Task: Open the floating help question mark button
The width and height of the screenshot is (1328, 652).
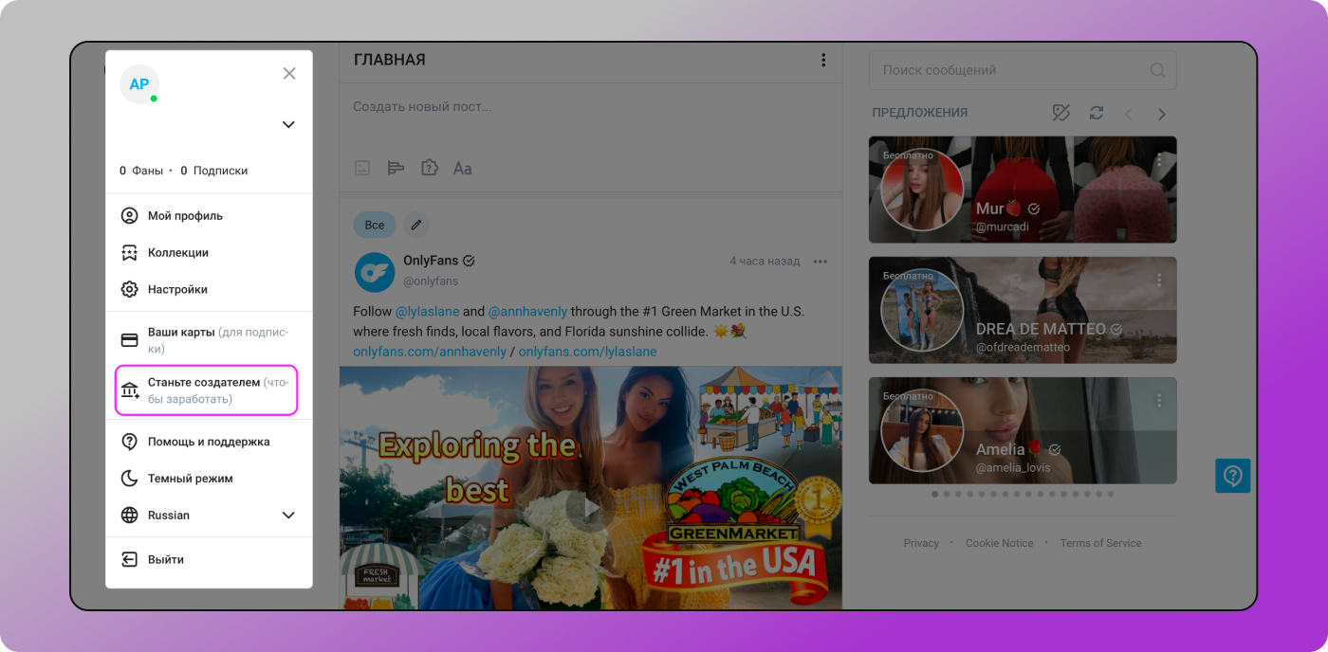Action: point(1232,476)
